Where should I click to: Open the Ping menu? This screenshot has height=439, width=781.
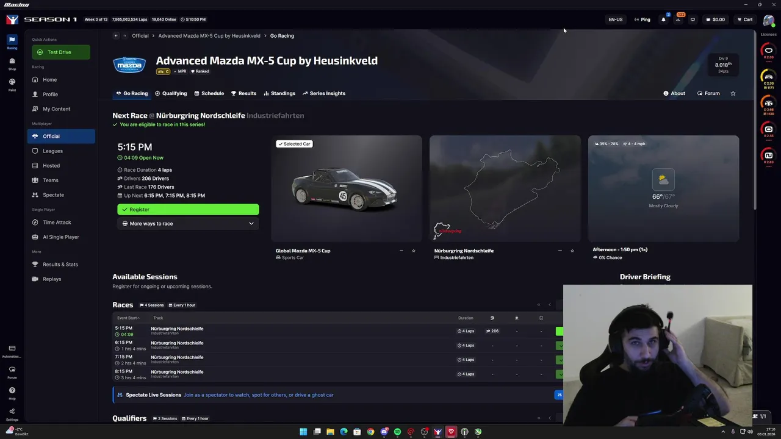(x=642, y=20)
